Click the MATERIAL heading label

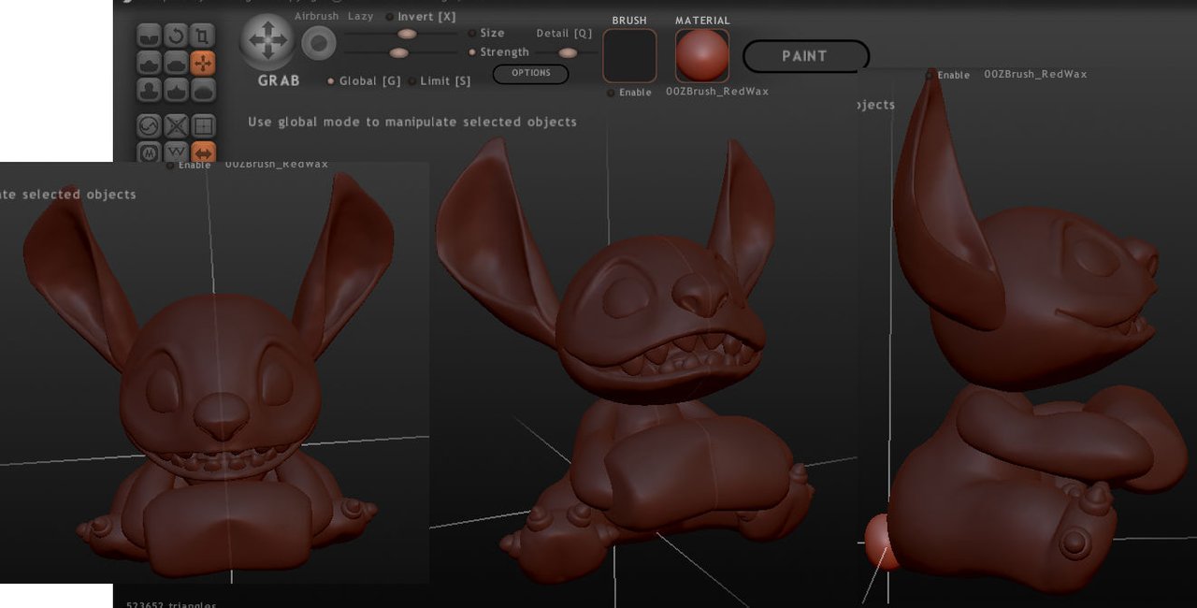pos(702,21)
